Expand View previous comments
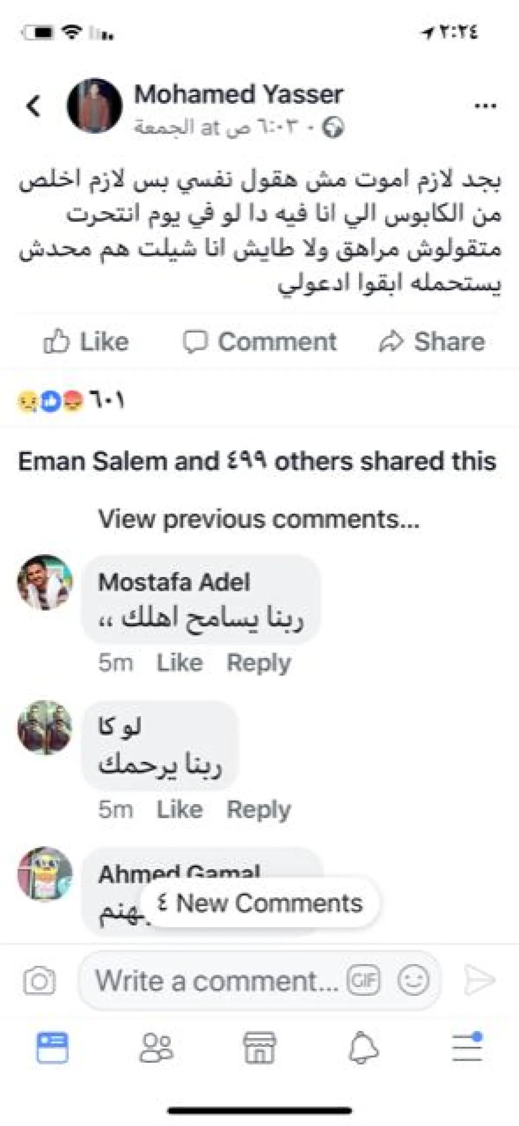This screenshot has width=519, height=1126. click(259, 519)
